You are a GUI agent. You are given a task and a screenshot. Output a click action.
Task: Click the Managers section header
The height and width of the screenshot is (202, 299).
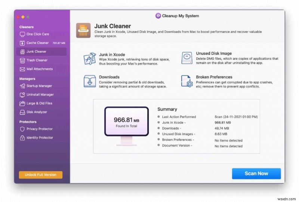[27, 79]
